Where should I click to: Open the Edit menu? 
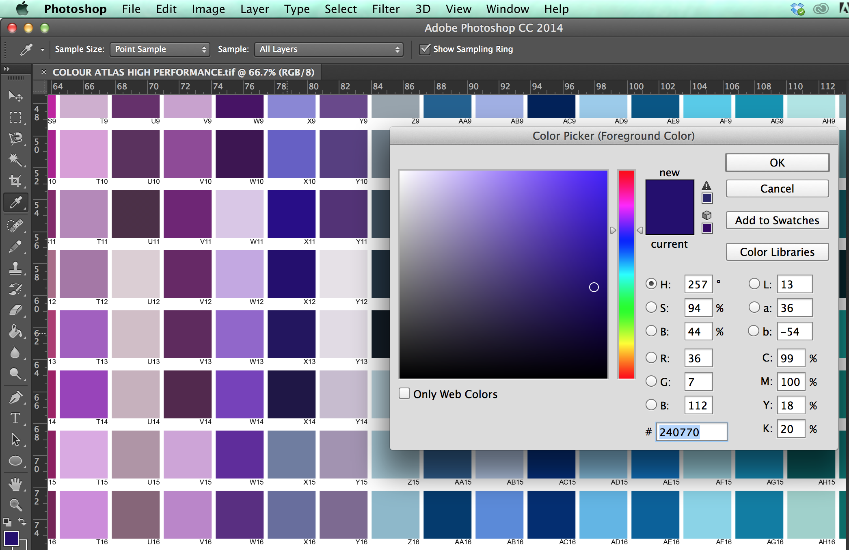166,9
